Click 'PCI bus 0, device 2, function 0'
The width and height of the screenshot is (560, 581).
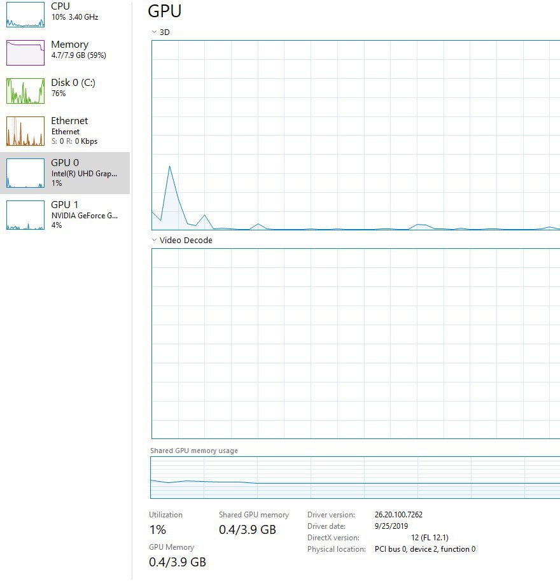point(425,549)
